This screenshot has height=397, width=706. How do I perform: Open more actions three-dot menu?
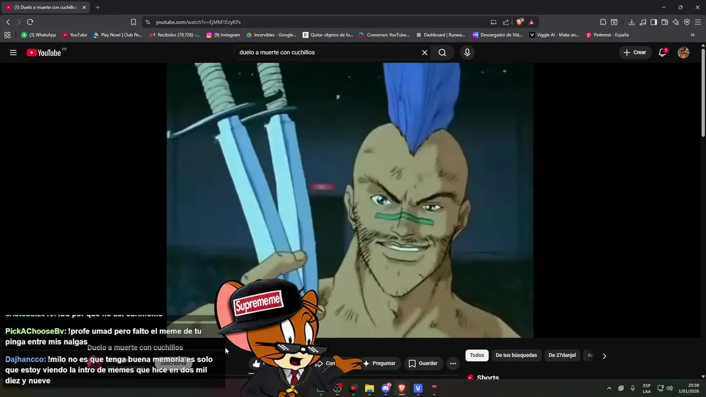click(453, 363)
